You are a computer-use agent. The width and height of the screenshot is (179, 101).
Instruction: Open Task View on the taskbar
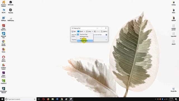39,99
